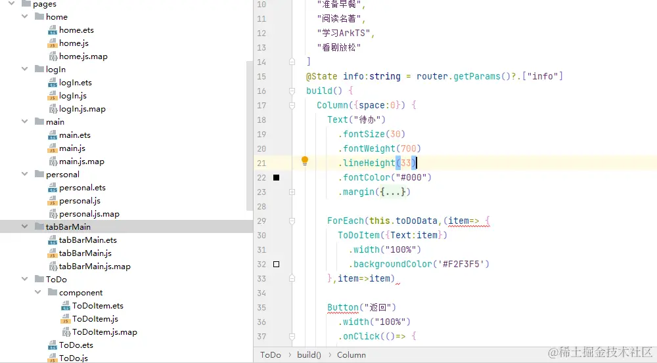Click the ToDoItem.ets file icon
Viewport: 657px width, 363px height.
(x=65, y=306)
